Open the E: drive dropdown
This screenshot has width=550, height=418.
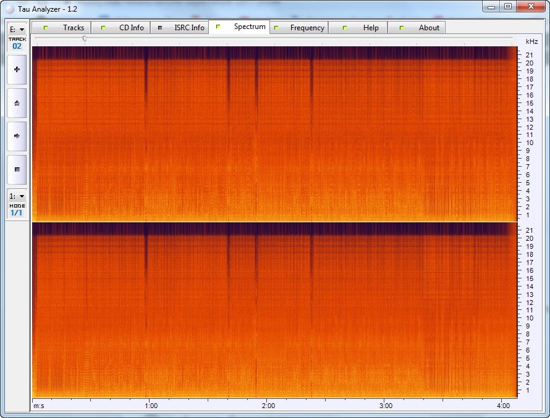(x=17, y=30)
